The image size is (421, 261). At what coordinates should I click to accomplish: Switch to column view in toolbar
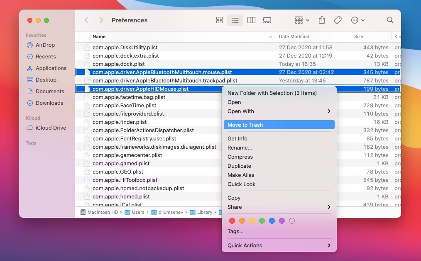[x=251, y=20]
